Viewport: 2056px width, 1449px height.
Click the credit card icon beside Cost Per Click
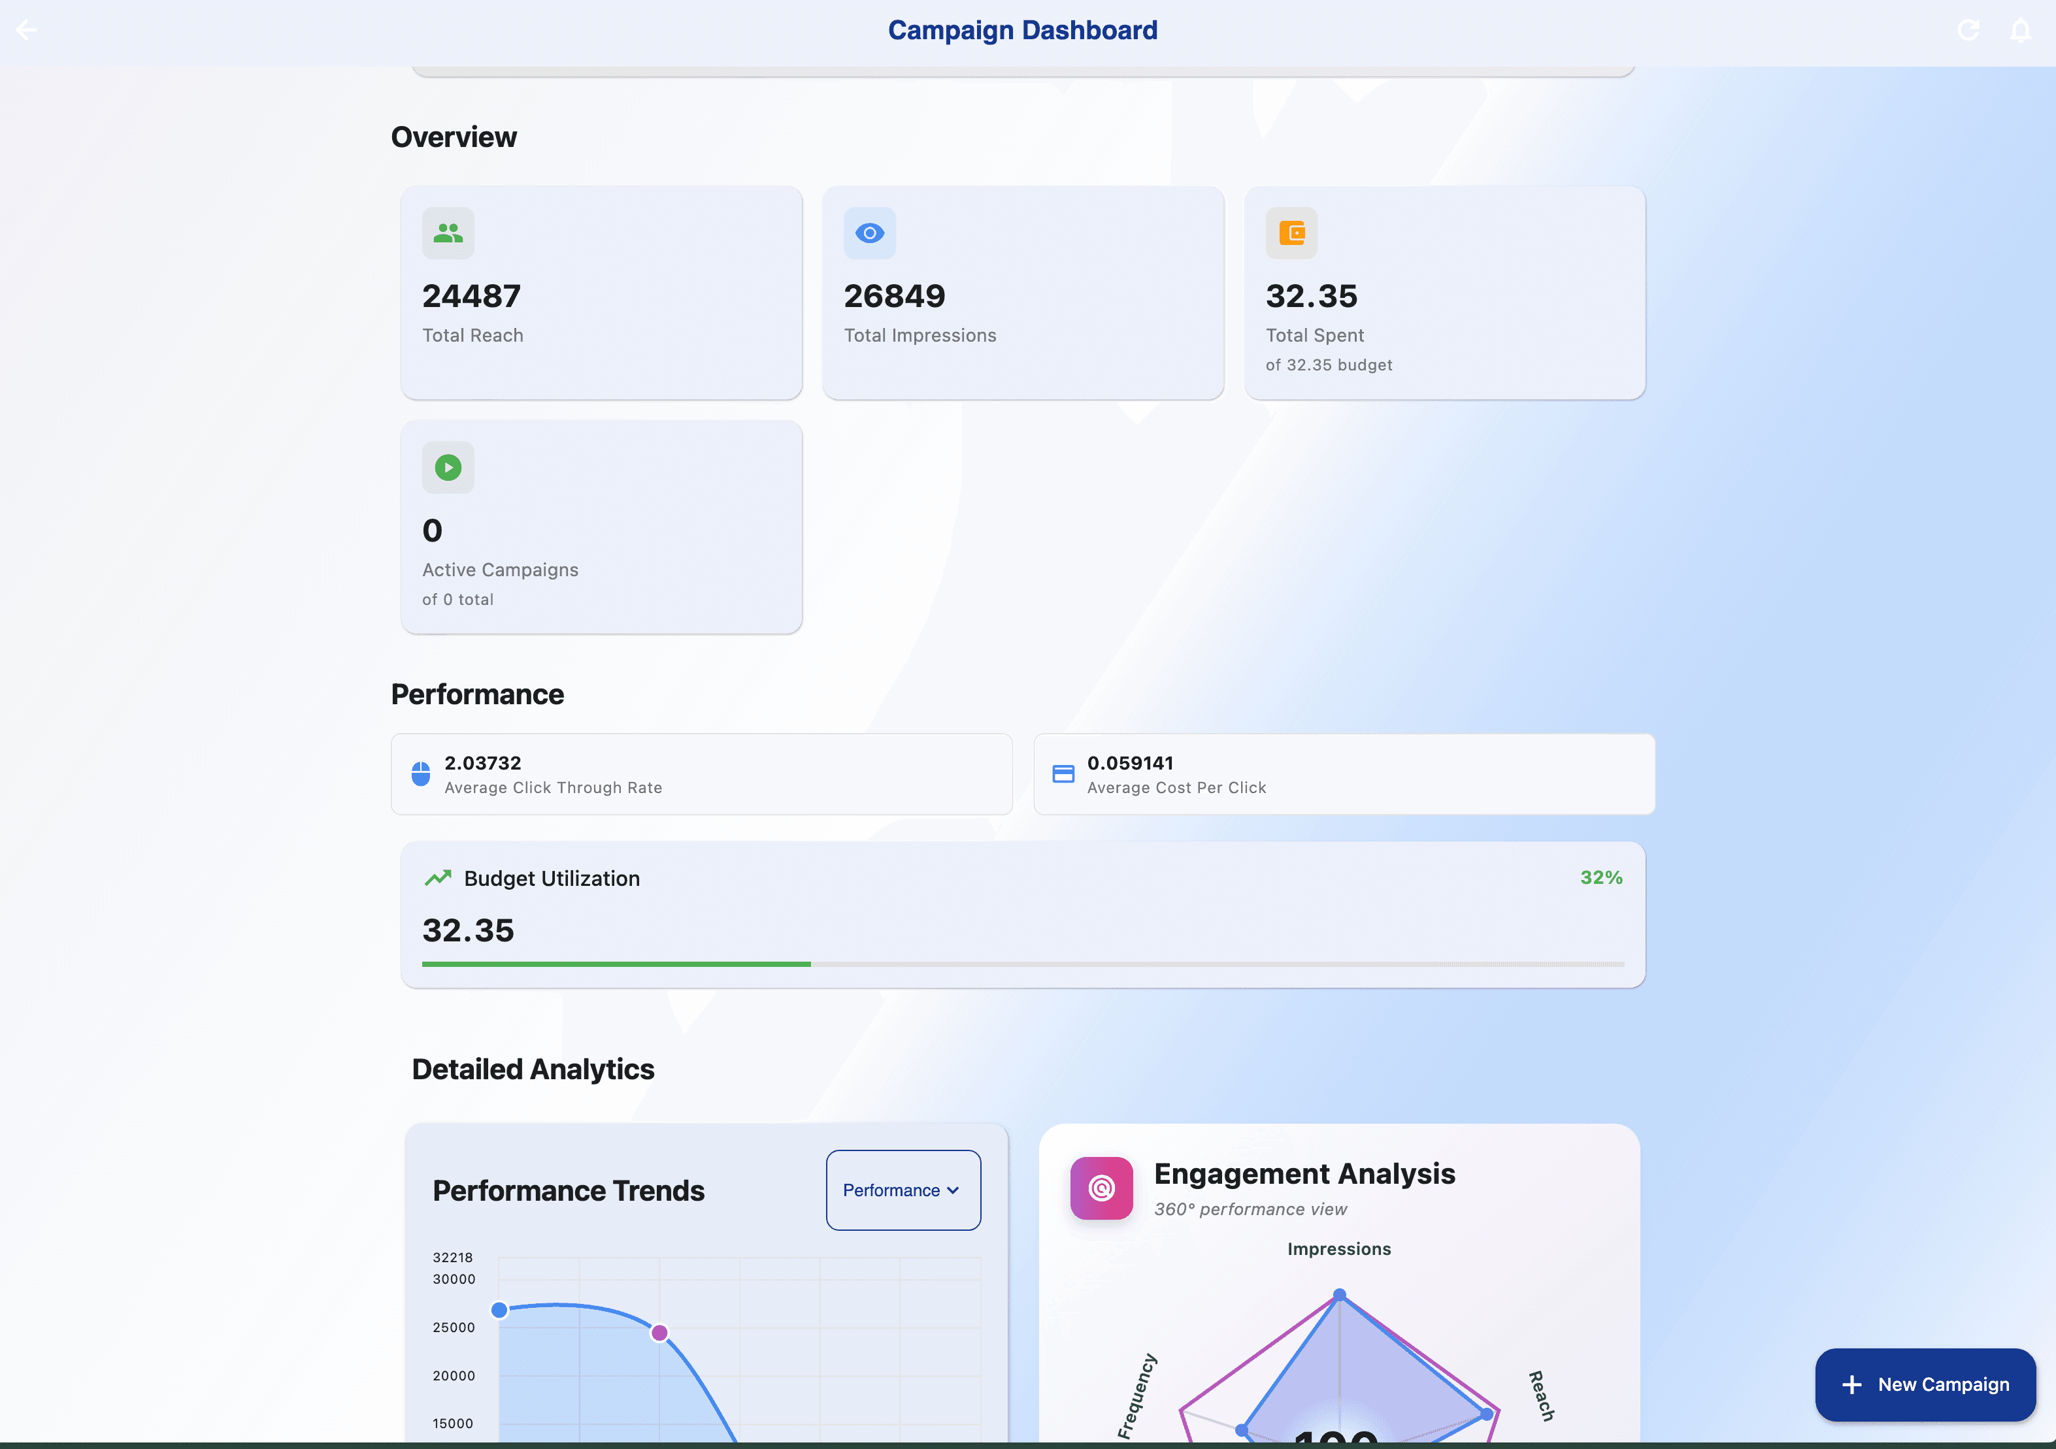click(1063, 773)
